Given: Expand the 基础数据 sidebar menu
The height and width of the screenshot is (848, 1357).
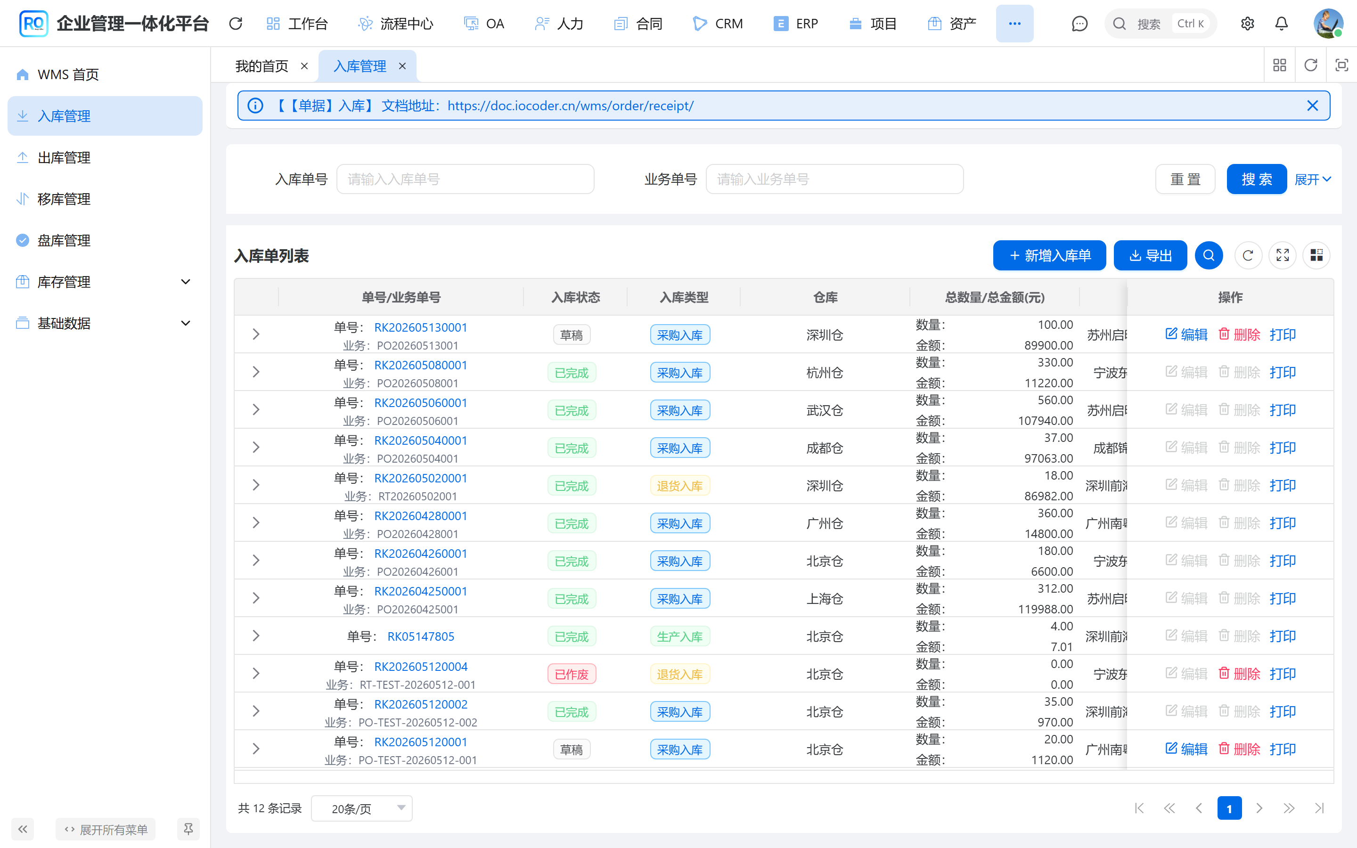Looking at the screenshot, I should [x=105, y=323].
